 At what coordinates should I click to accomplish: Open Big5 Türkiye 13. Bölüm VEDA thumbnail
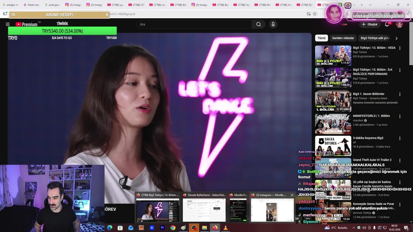point(333,55)
